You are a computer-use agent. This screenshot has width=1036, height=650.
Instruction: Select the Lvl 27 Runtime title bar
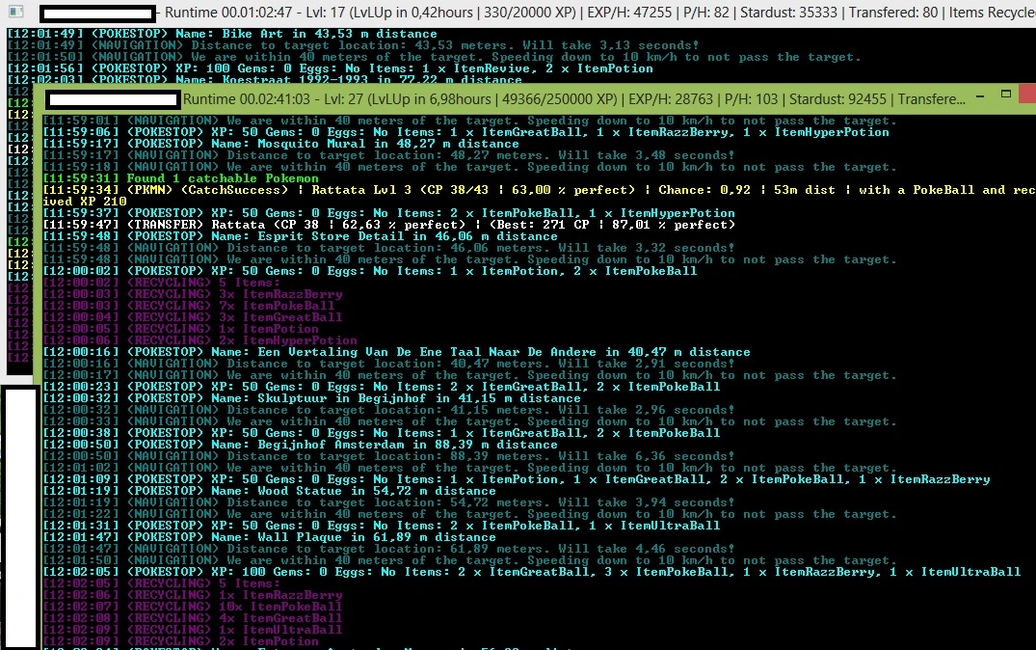pos(573,99)
